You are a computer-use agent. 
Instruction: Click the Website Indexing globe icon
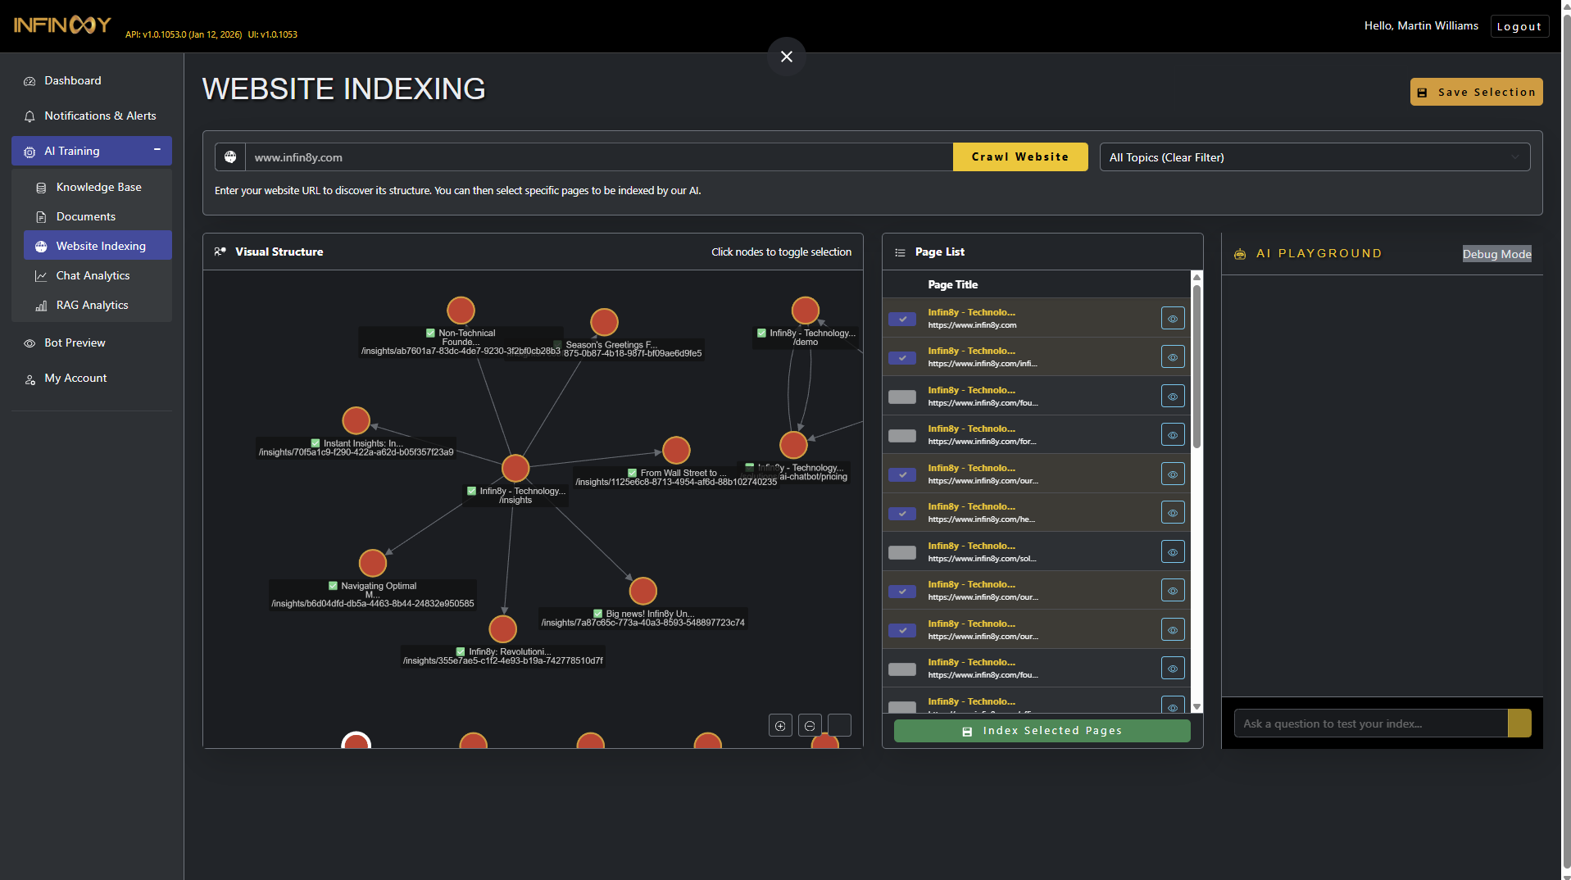(x=41, y=246)
